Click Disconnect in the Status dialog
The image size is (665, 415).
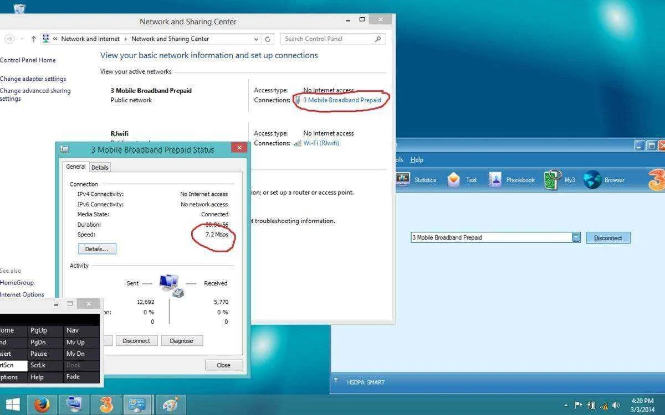tap(136, 341)
